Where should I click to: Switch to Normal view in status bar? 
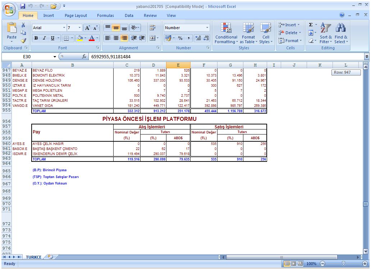point(287,264)
